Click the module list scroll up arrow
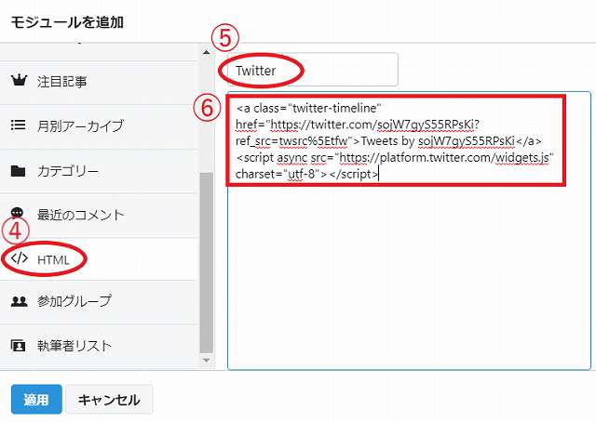The width and height of the screenshot is (596, 422). pos(207,52)
